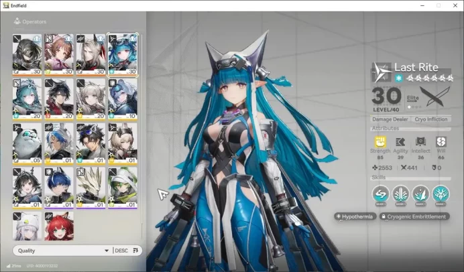The width and height of the screenshot is (464, 272).
Task: Open the Hypothermia talent button
Action: [x=355, y=216]
